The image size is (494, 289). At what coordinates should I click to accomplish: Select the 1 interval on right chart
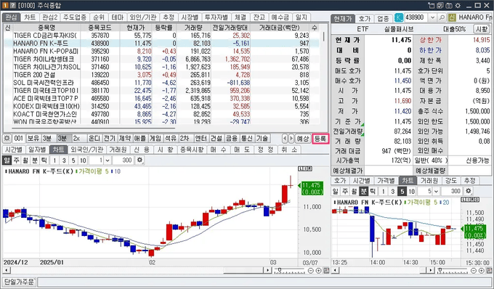click(383, 192)
